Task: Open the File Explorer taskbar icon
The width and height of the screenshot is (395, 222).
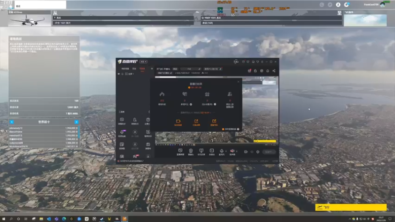Action: 41,219
